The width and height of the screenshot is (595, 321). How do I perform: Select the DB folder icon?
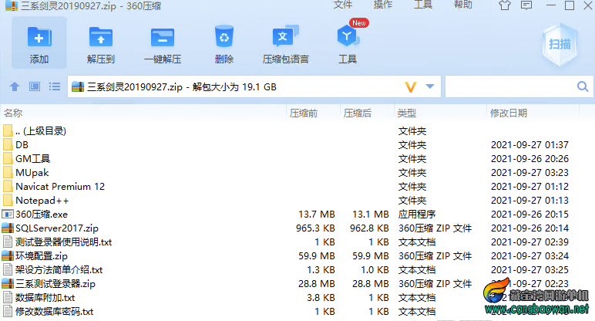(x=8, y=145)
